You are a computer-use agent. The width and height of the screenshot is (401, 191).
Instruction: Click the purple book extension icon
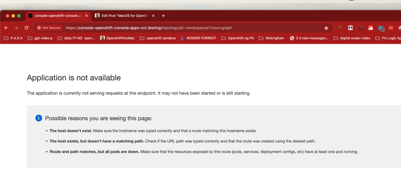pos(350,28)
